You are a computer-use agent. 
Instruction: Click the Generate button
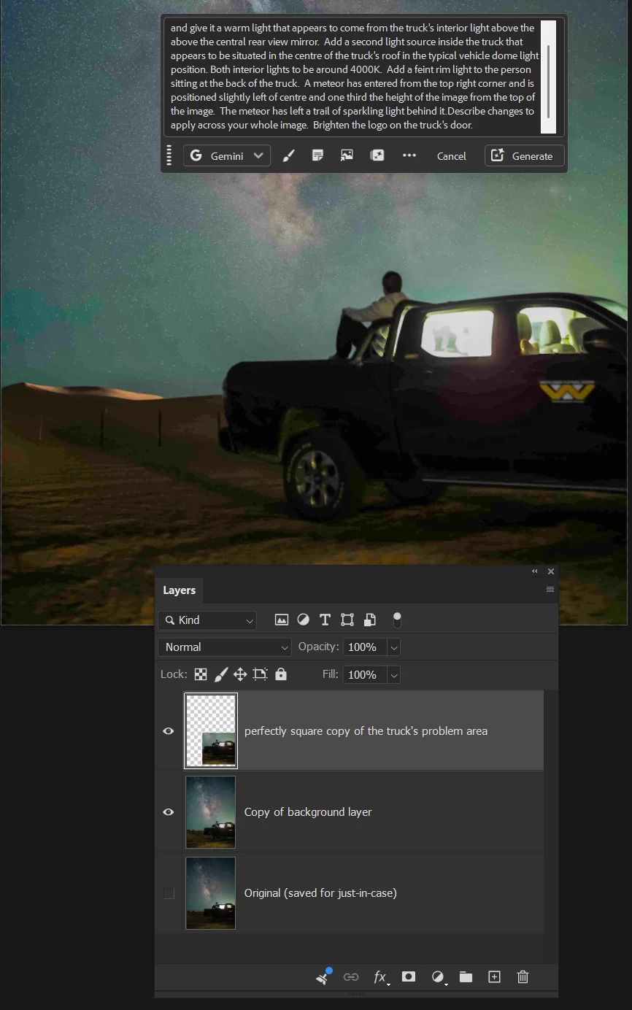click(x=524, y=155)
